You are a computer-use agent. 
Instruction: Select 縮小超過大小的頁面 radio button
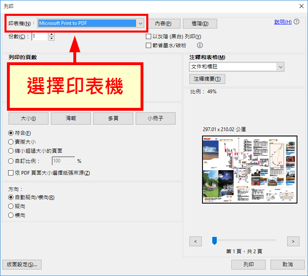tap(11, 151)
